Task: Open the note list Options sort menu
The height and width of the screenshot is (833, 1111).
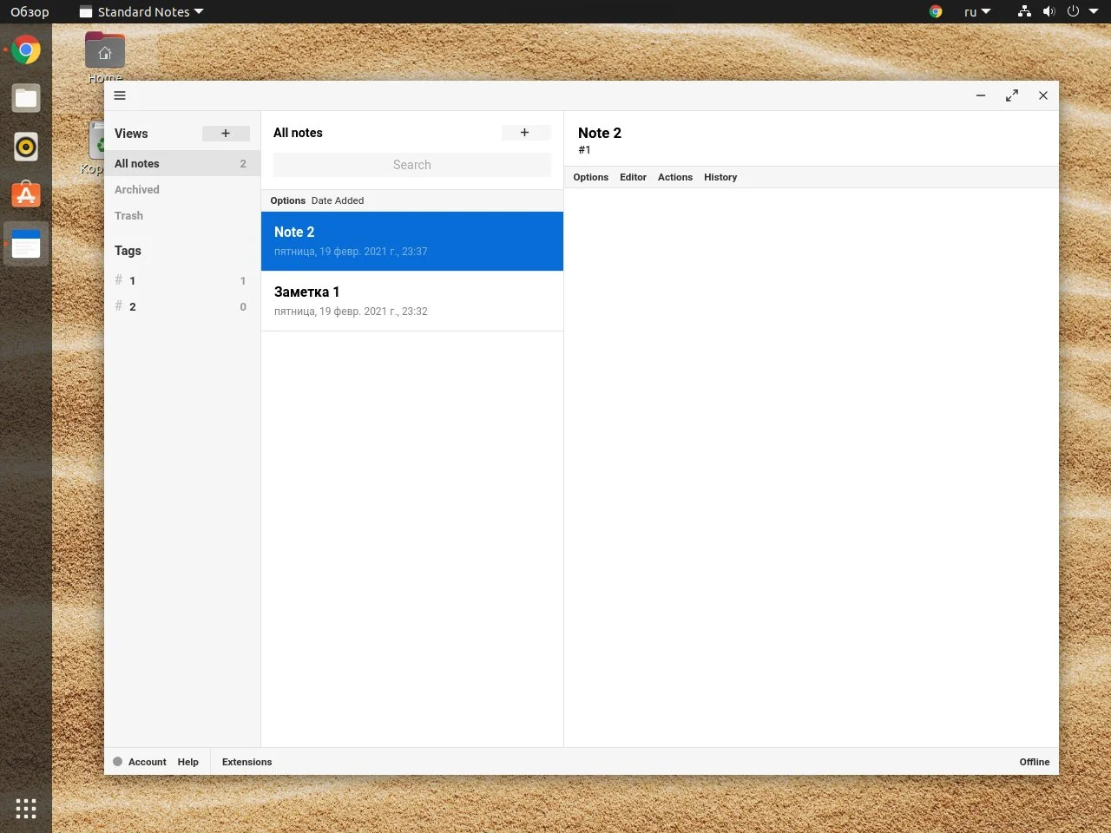Action: click(x=287, y=200)
